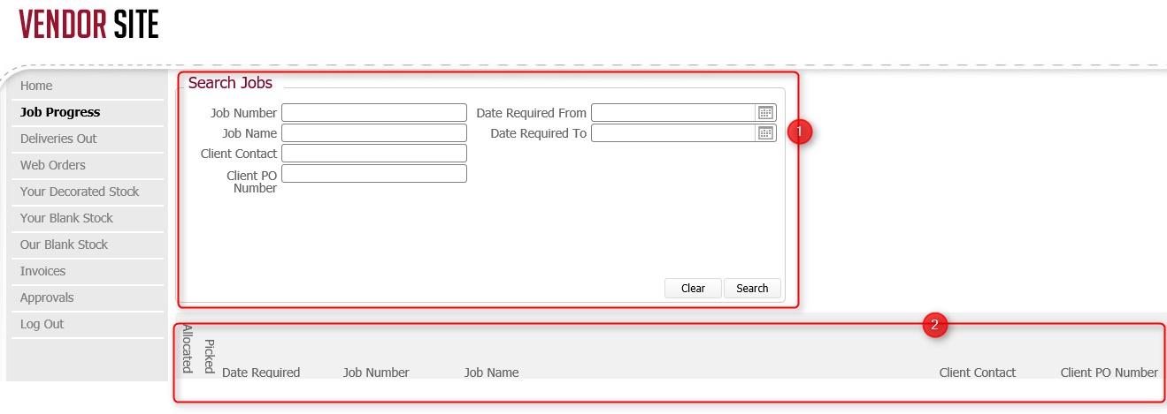Image resolution: width=1167 pixels, height=414 pixels.
Task: Go to the Home page
Action: click(x=36, y=86)
